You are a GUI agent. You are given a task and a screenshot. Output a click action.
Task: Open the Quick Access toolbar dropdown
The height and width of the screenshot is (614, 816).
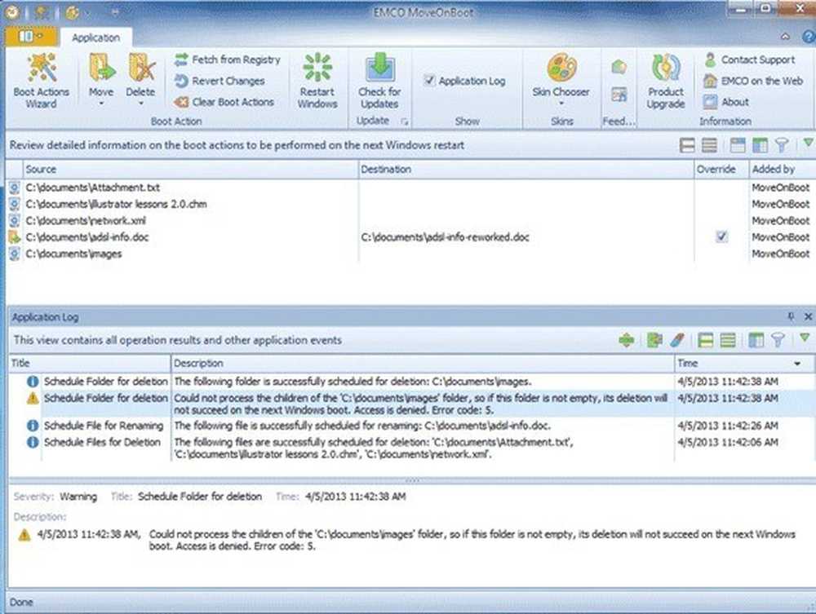pyautogui.click(x=114, y=11)
